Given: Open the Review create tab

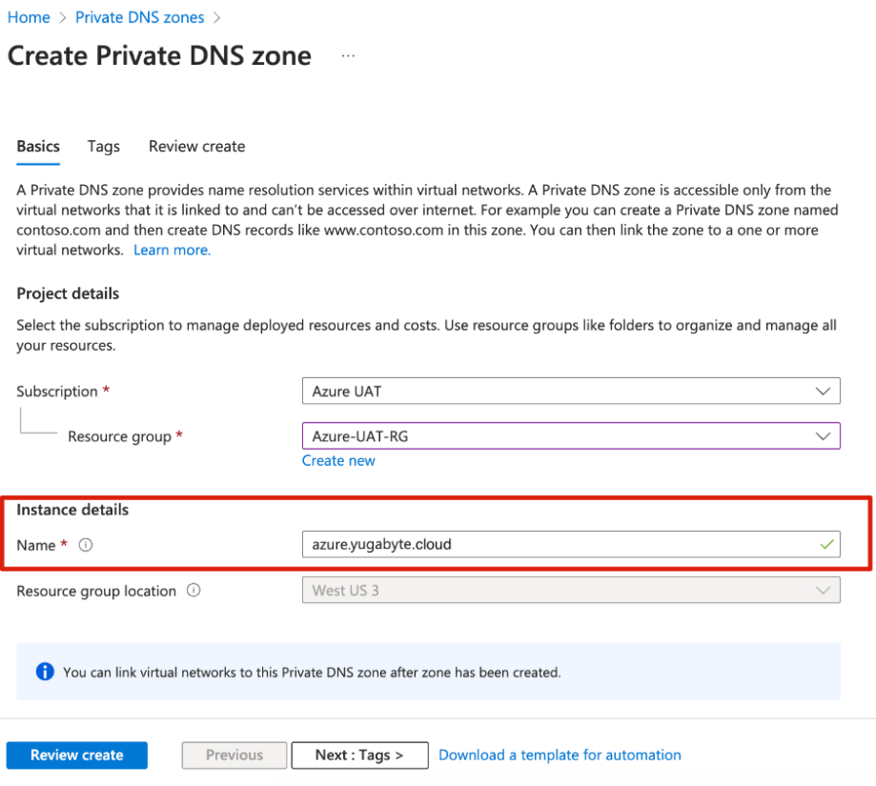Looking at the screenshot, I should pos(196,146).
